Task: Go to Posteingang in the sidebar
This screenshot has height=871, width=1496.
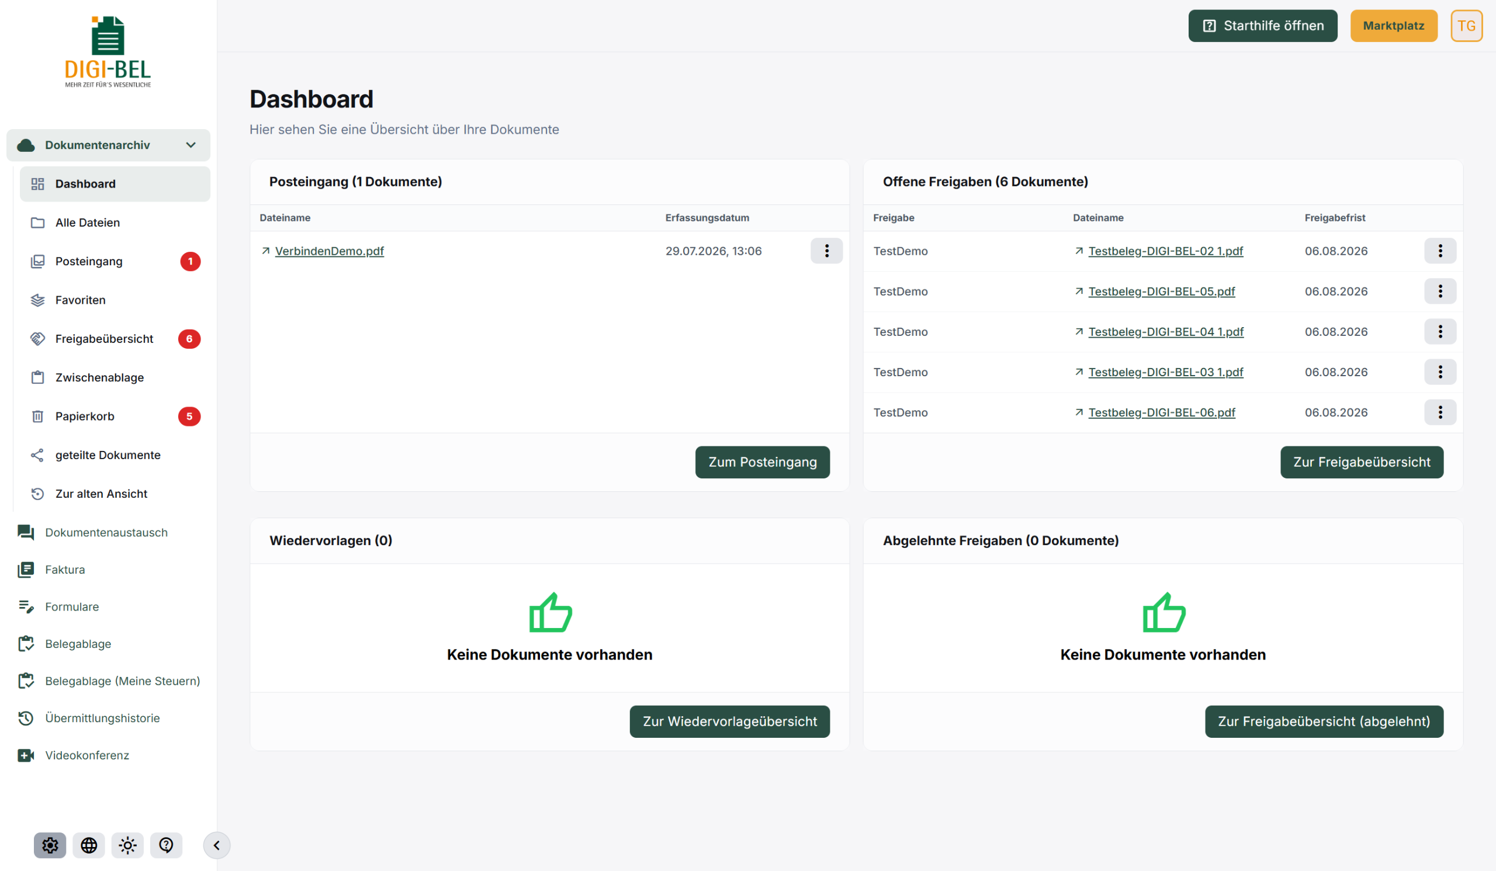Action: coord(115,261)
